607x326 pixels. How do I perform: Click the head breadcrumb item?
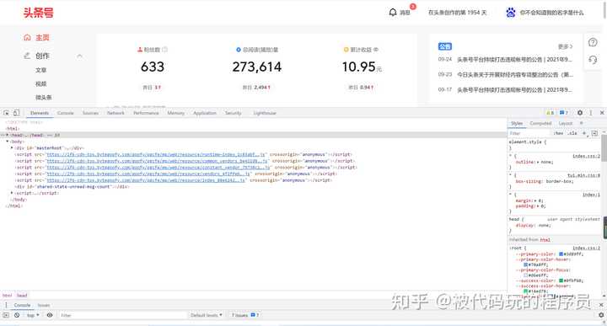[22, 296]
